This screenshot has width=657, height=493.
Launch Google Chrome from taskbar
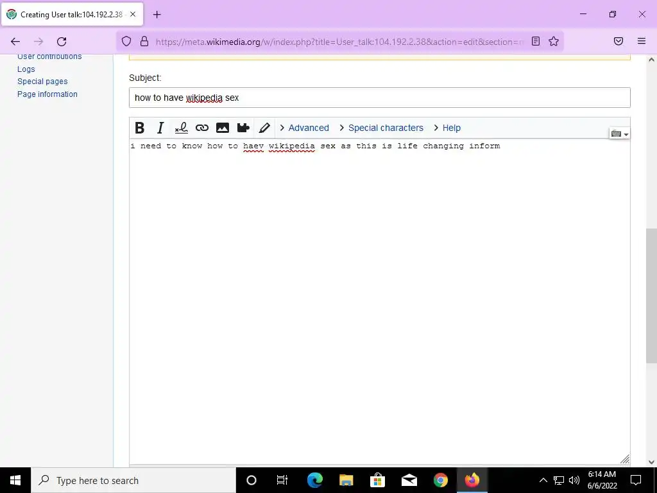(x=440, y=480)
